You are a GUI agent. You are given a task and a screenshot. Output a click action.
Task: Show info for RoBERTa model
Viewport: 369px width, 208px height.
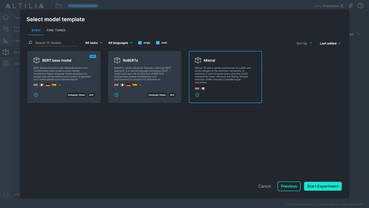(x=116, y=95)
